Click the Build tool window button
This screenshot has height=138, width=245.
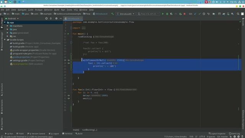pos(79,134)
